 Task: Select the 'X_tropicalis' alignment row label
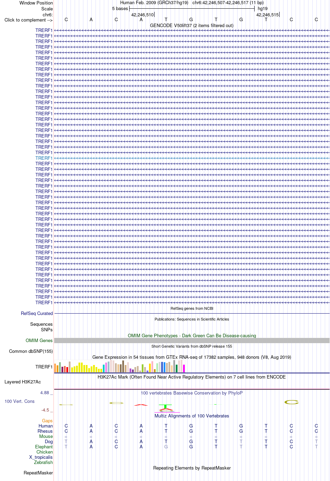coord(41,457)
